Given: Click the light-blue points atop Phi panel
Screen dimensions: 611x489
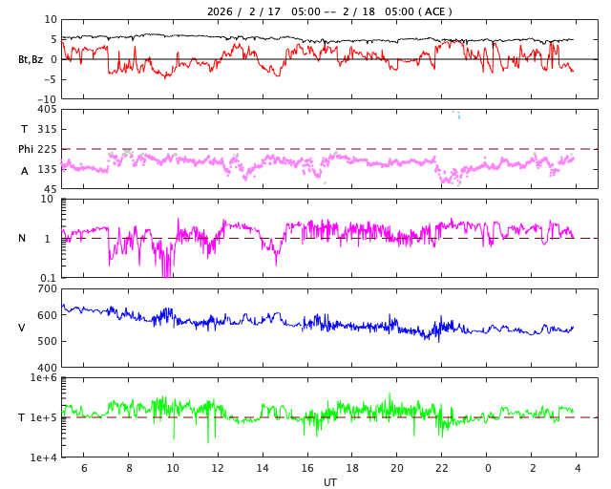Looking at the screenshot, I should coord(457,115).
